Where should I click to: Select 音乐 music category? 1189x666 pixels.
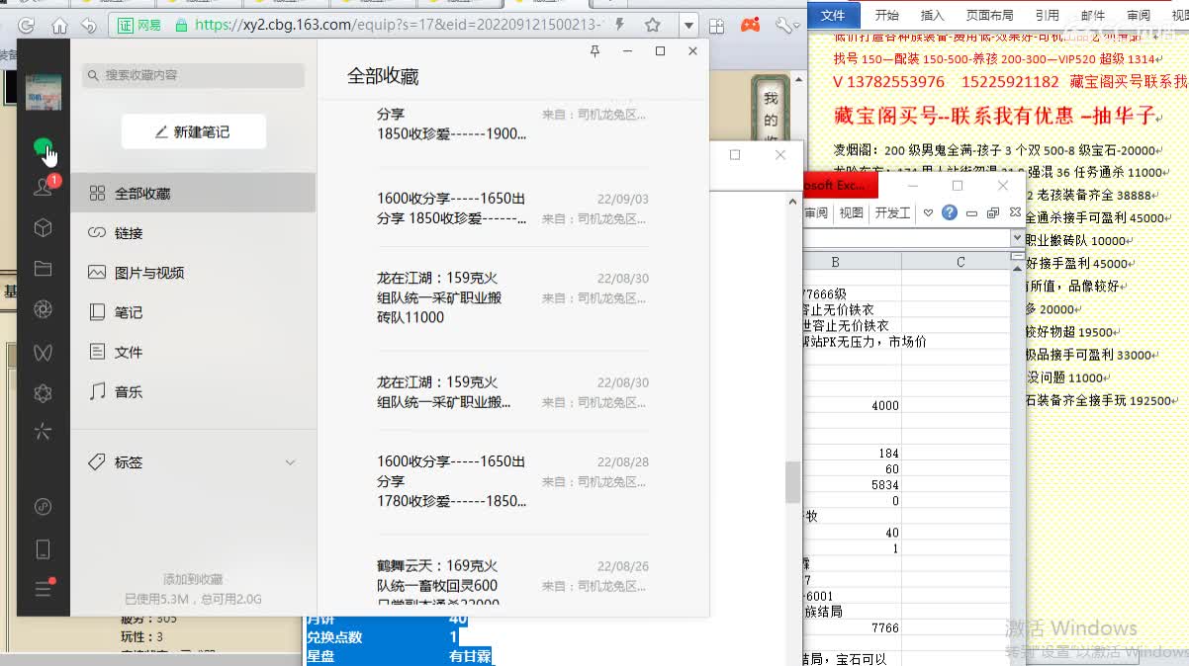(x=193, y=391)
